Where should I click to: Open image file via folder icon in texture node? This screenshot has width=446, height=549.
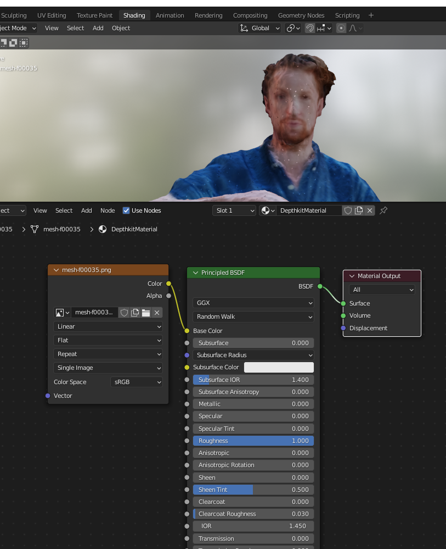(x=146, y=313)
